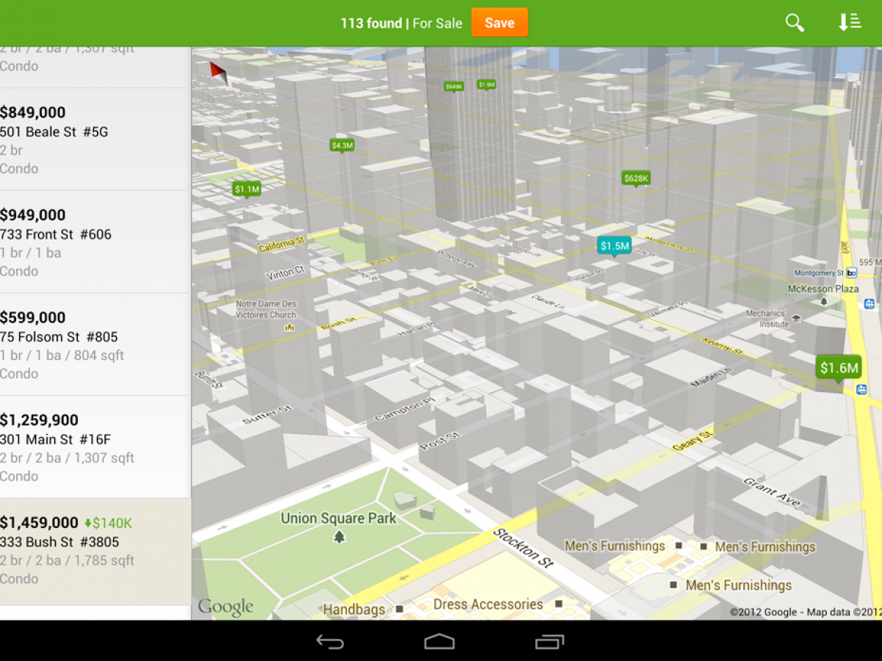
Task: Open the 301 Main St #16F listing
Action: click(96, 447)
